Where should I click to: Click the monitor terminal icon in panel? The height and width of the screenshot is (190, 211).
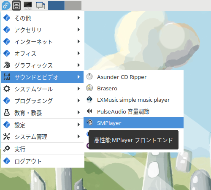(28, 5)
